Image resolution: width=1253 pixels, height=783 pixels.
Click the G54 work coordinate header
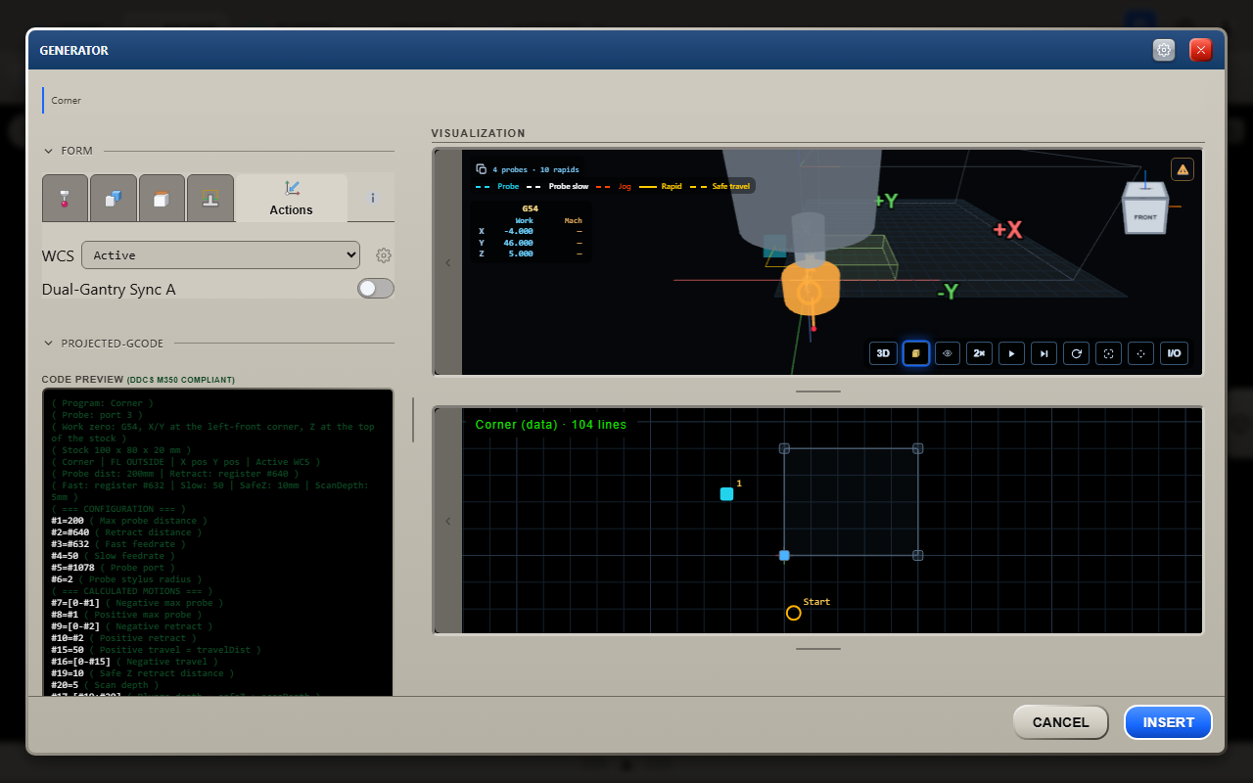pyautogui.click(x=530, y=208)
